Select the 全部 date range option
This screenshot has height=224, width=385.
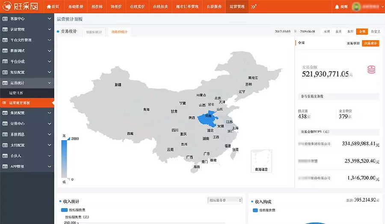coord(362,32)
